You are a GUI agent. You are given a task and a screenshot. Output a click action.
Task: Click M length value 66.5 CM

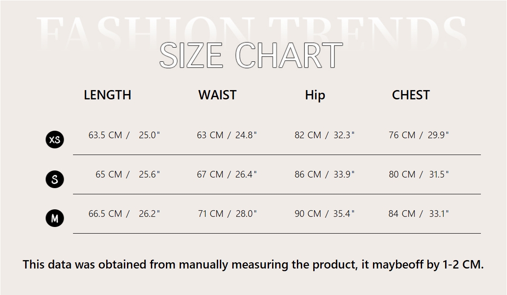tap(105, 214)
